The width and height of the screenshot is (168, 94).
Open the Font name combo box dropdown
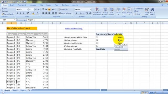point(27,9)
